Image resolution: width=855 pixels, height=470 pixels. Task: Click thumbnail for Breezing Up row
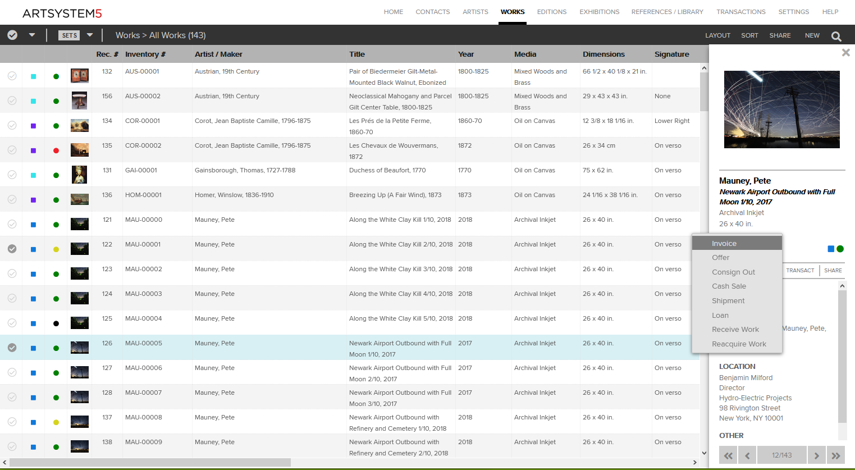[x=80, y=199]
